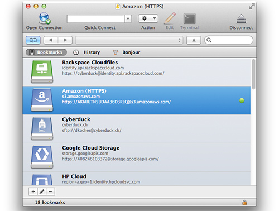Select the Amazon (HTTPS) drive icon

click(x=42, y=100)
